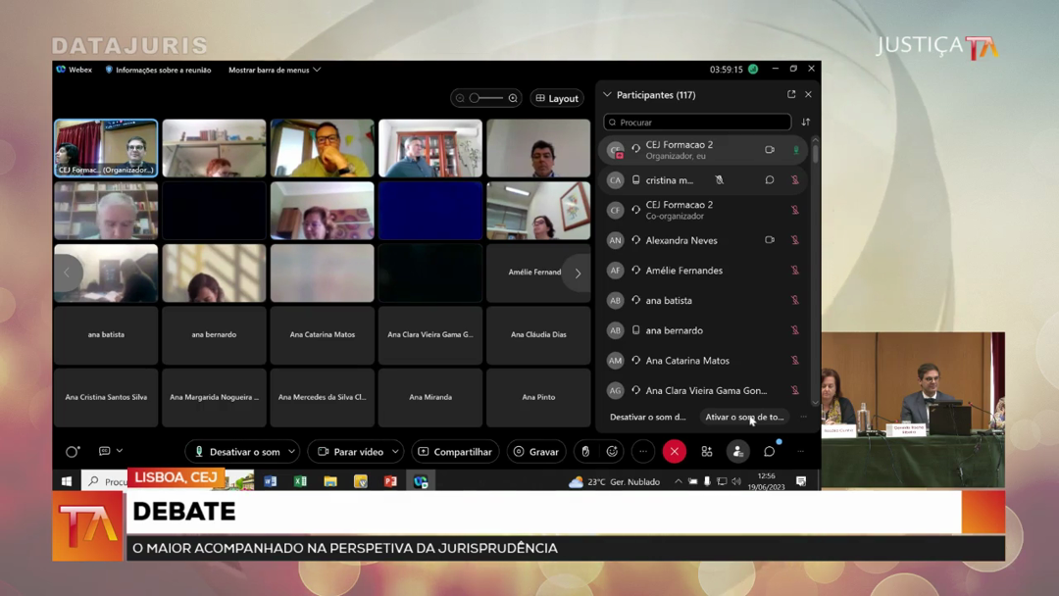Click chat icon next to cristina m...
1059x596 pixels.
pyautogui.click(x=770, y=180)
